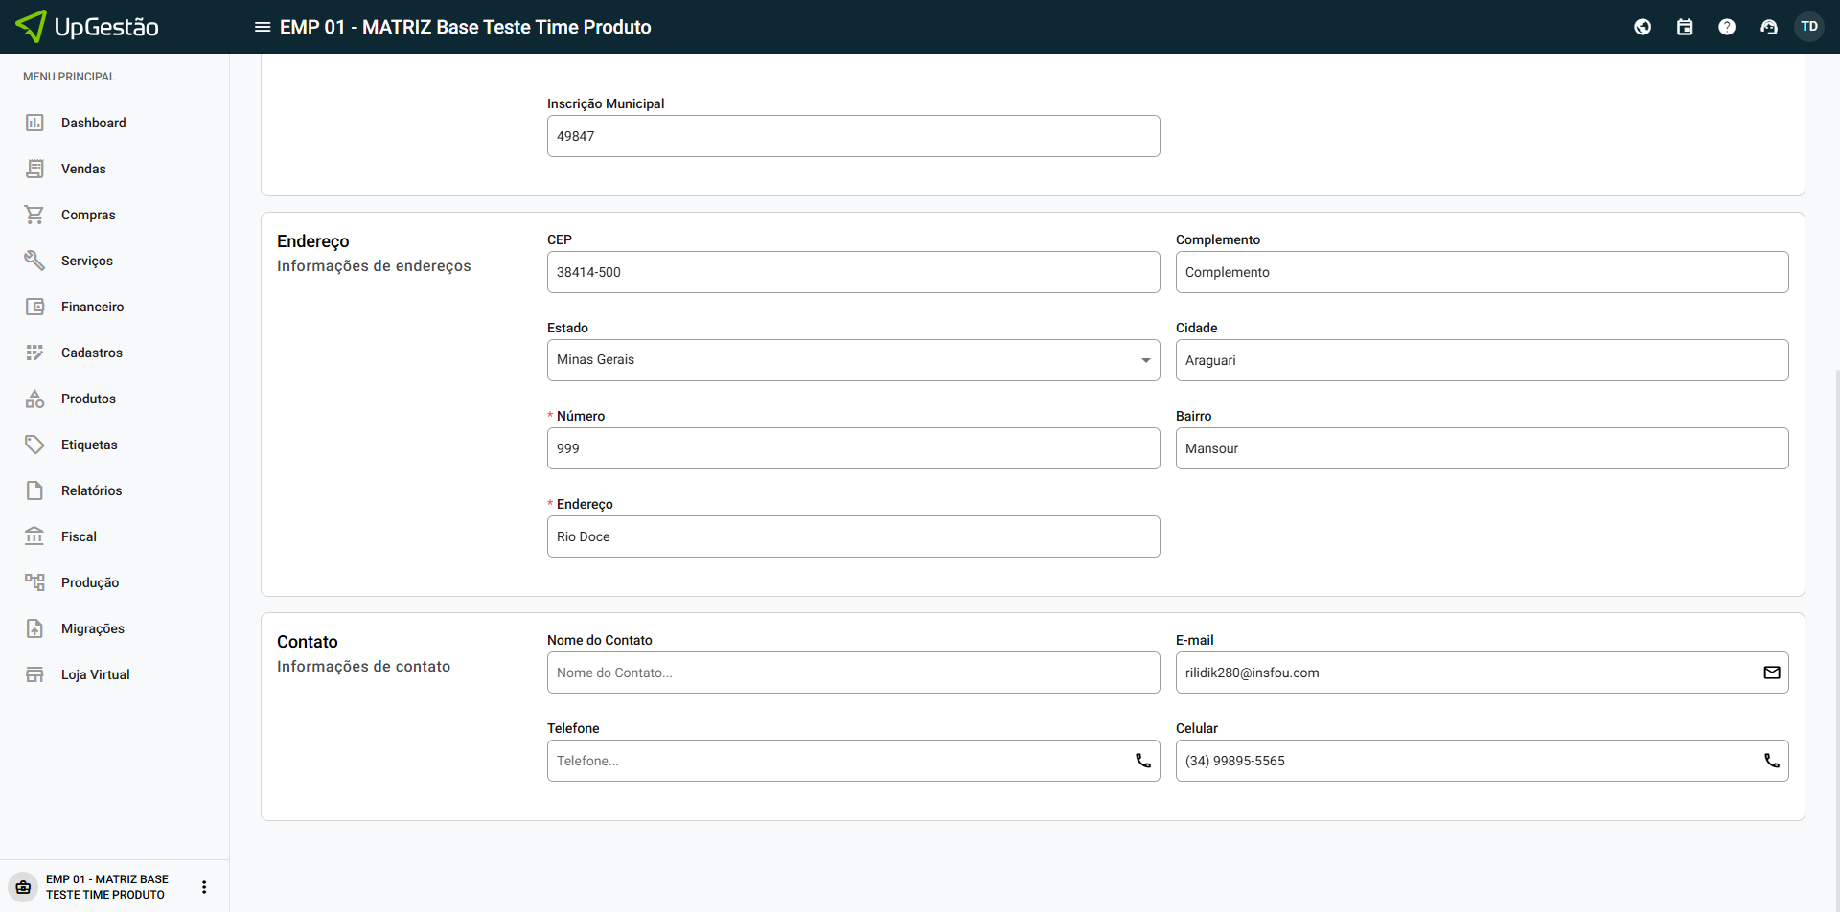This screenshot has width=1840, height=912.
Task: Click the UpGestão logo
Action: point(88,27)
